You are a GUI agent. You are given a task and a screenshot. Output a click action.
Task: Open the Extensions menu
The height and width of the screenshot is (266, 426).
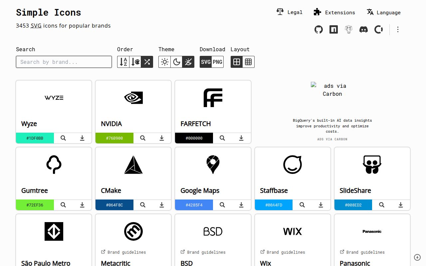click(x=334, y=12)
